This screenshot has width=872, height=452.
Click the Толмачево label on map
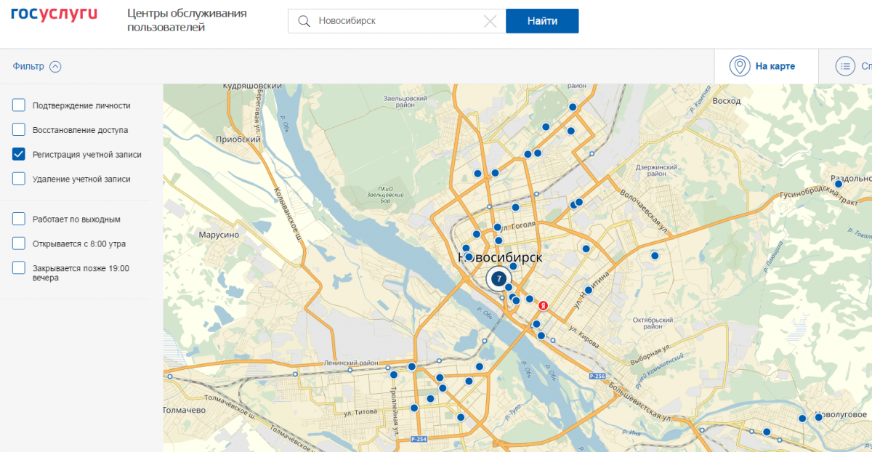185,410
